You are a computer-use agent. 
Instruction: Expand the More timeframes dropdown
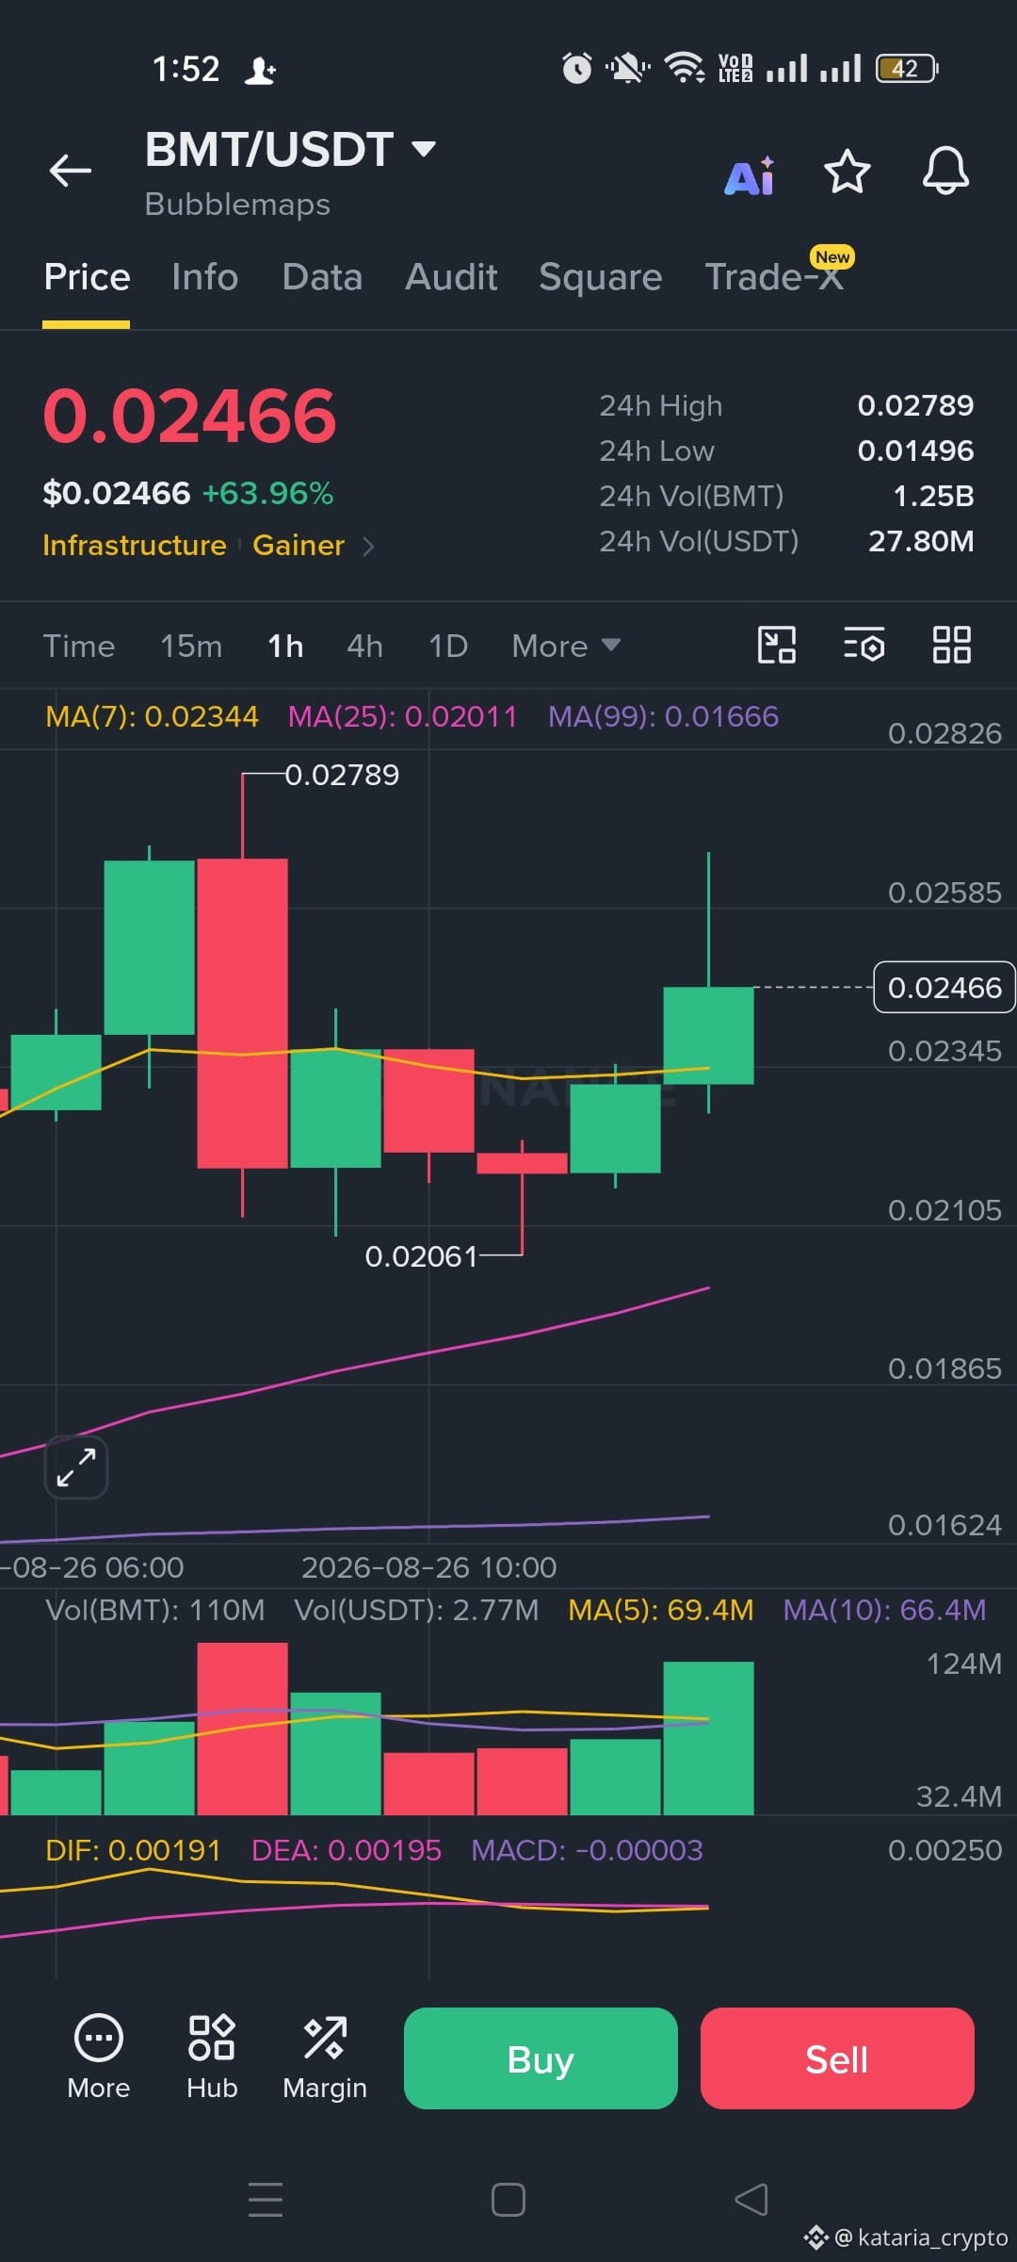(566, 646)
